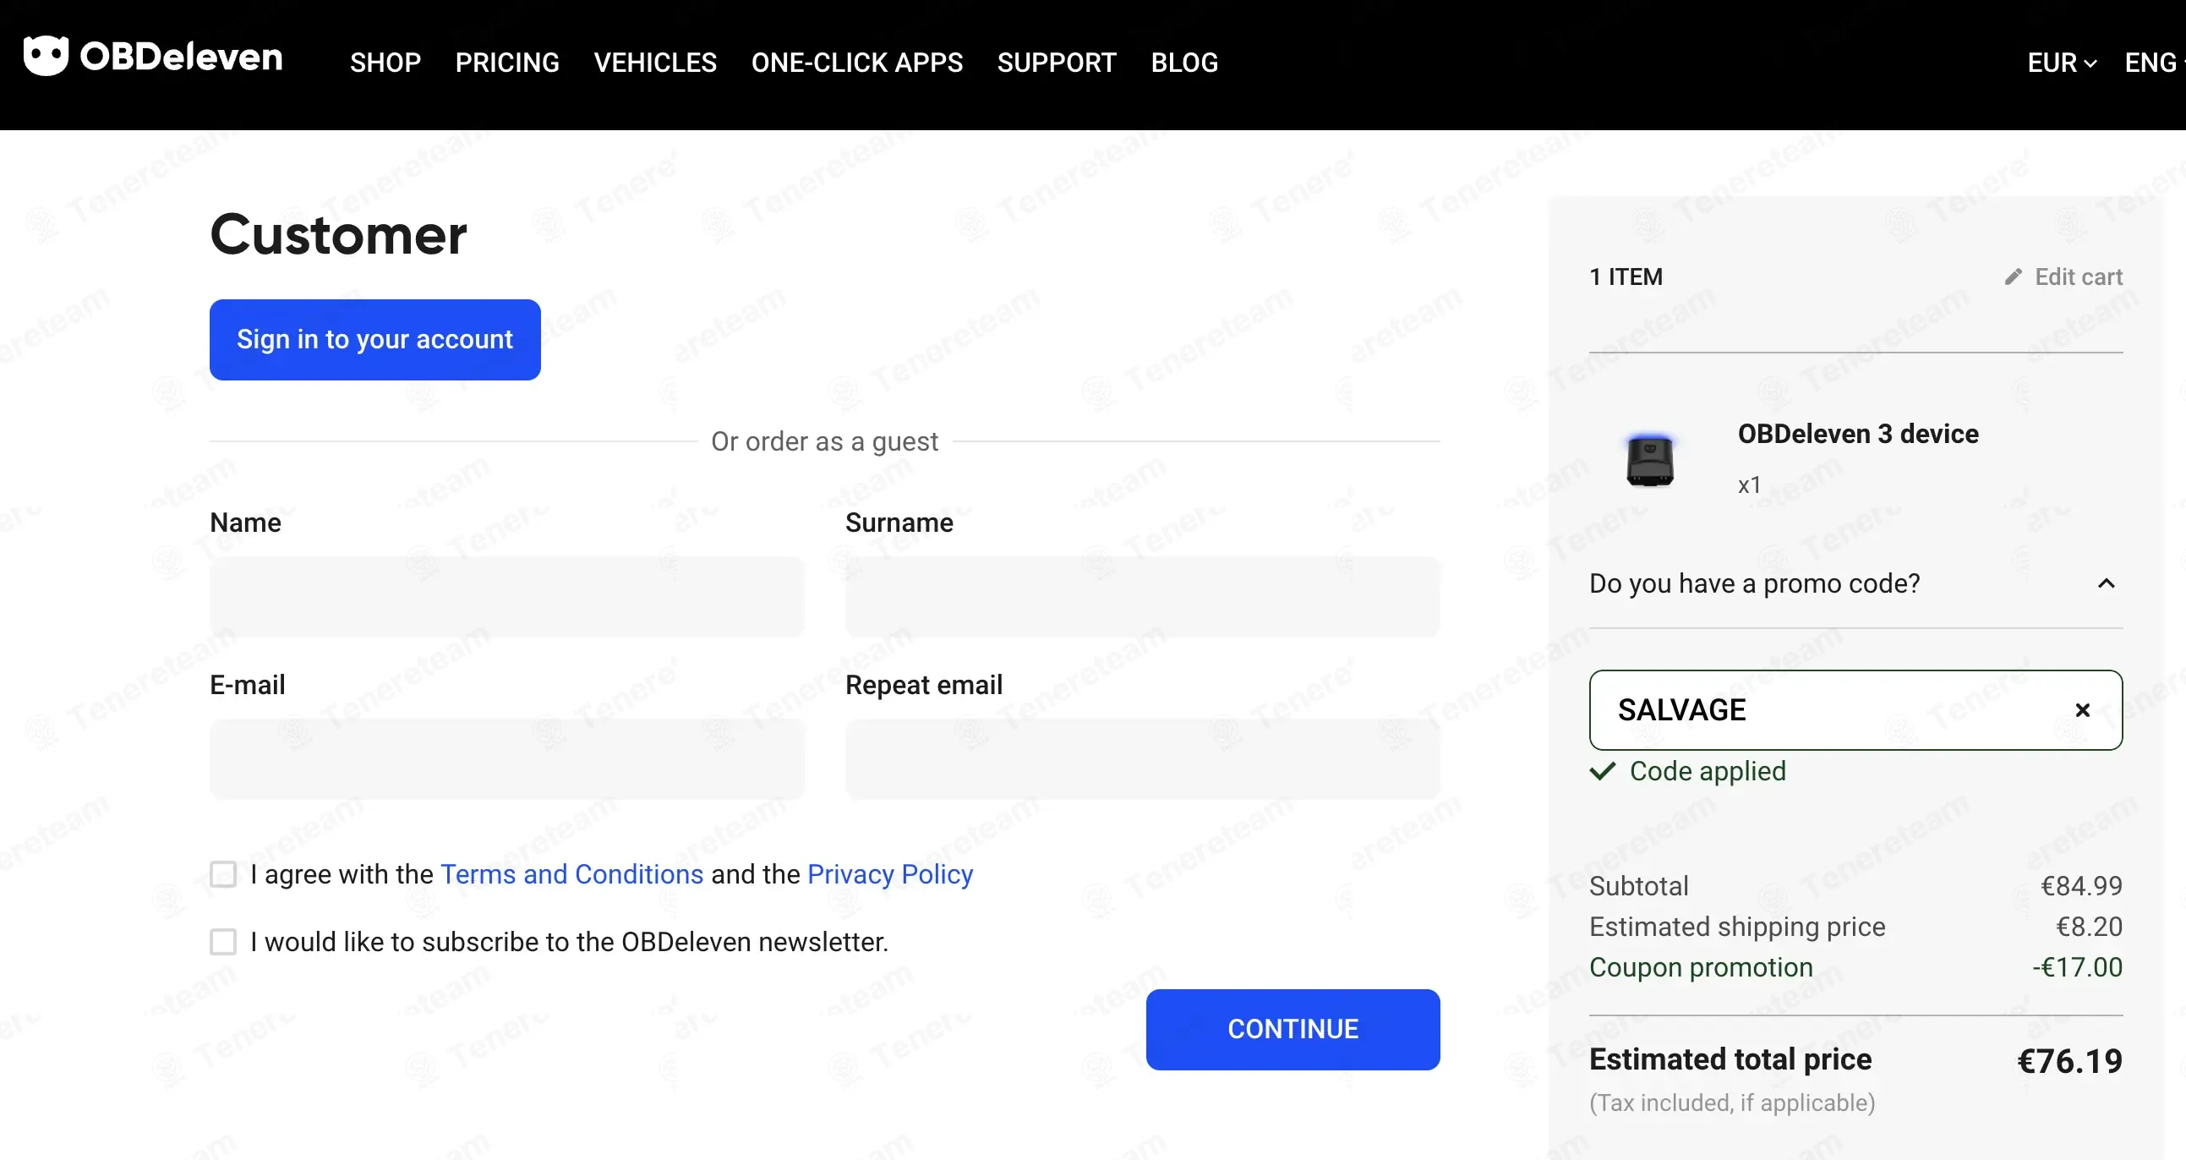Image resolution: width=2186 pixels, height=1160 pixels.
Task: Click the Code applied confirmation text
Action: click(x=1708, y=771)
